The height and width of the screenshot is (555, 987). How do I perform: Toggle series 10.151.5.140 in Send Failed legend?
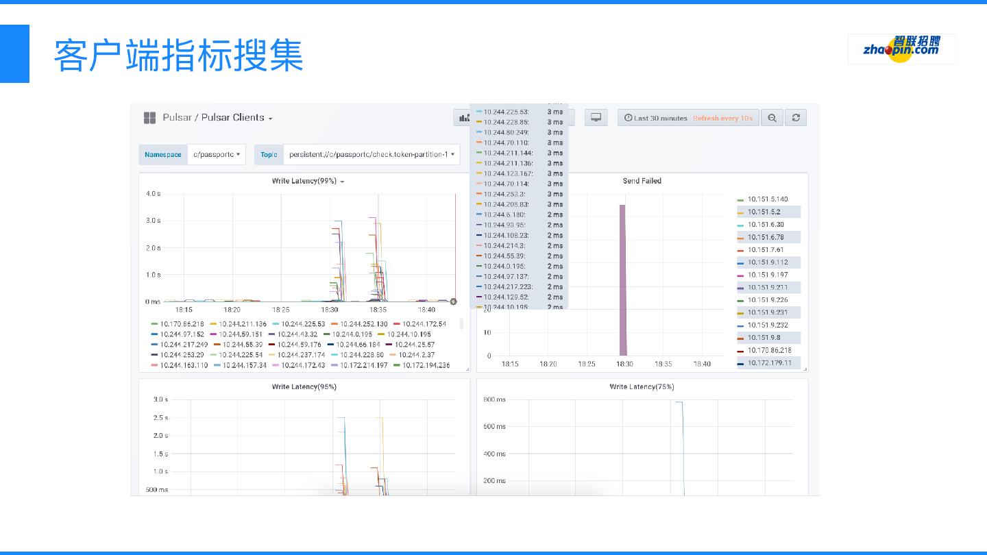point(767,199)
